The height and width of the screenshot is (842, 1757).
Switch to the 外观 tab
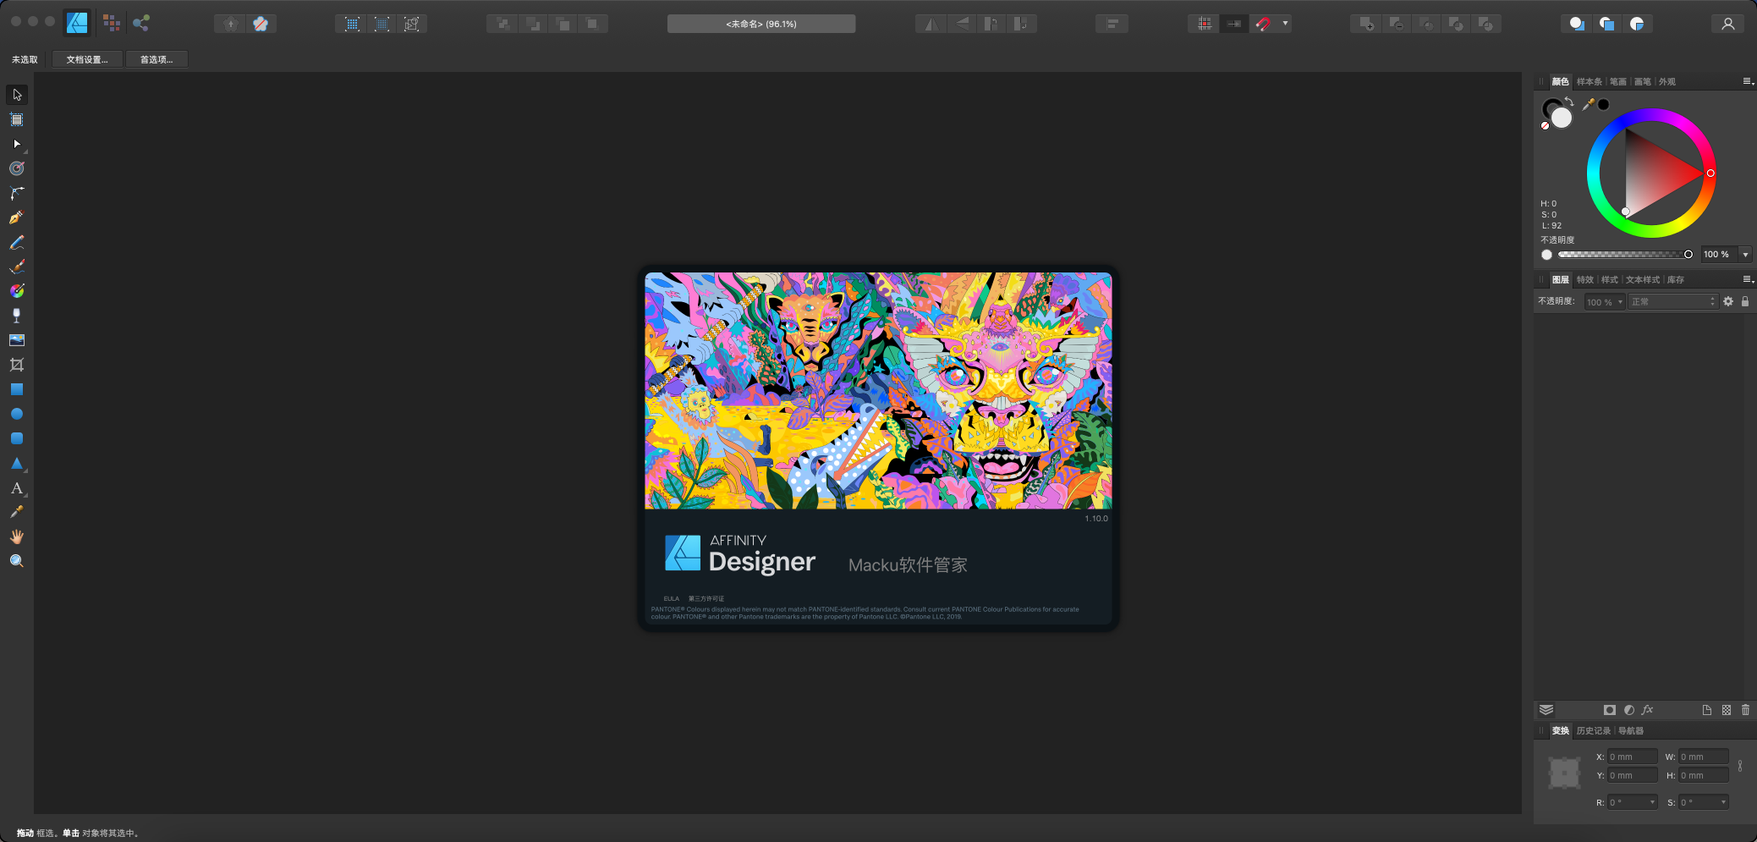(x=1667, y=82)
